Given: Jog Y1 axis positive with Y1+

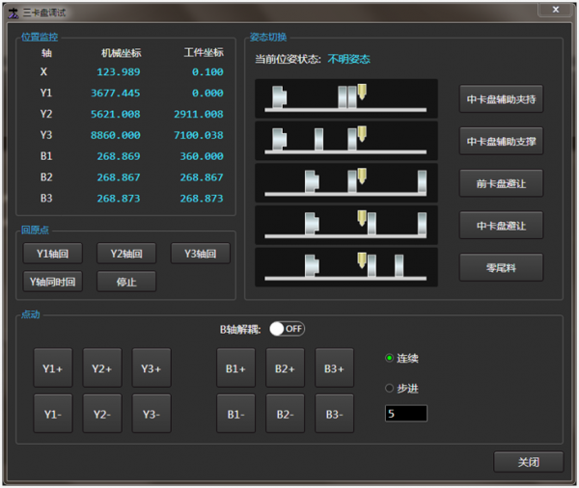Looking at the screenshot, I should (x=53, y=368).
